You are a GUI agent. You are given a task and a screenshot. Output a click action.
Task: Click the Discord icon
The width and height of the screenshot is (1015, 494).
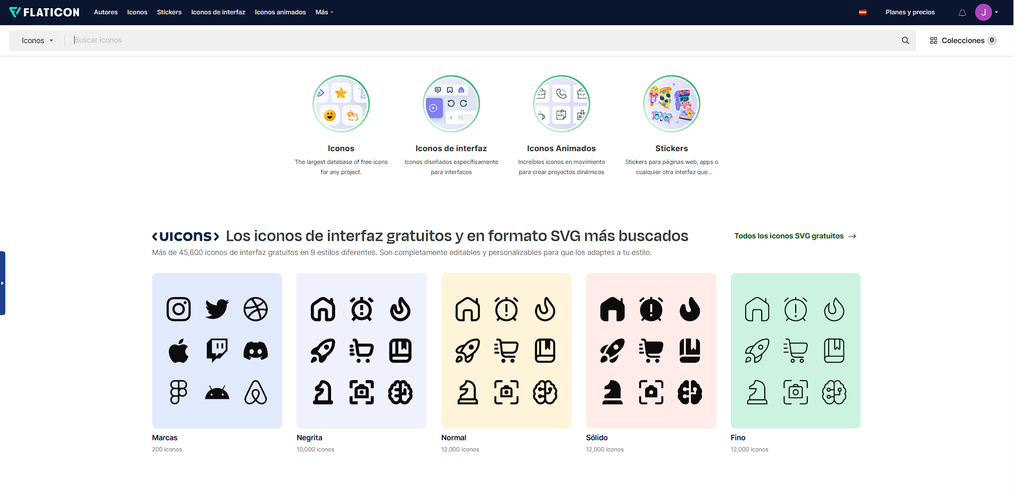255,350
